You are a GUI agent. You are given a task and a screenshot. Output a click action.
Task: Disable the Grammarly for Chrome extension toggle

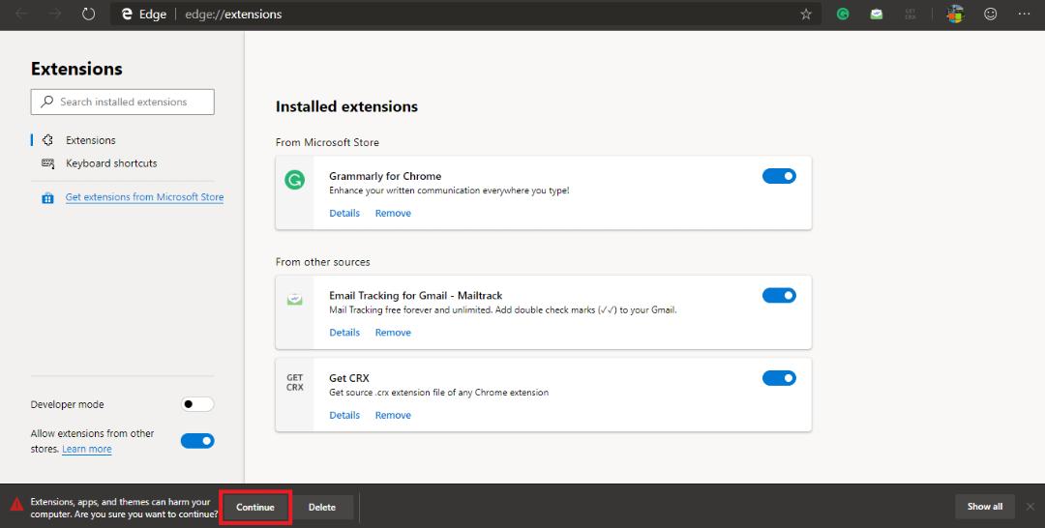coord(779,176)
